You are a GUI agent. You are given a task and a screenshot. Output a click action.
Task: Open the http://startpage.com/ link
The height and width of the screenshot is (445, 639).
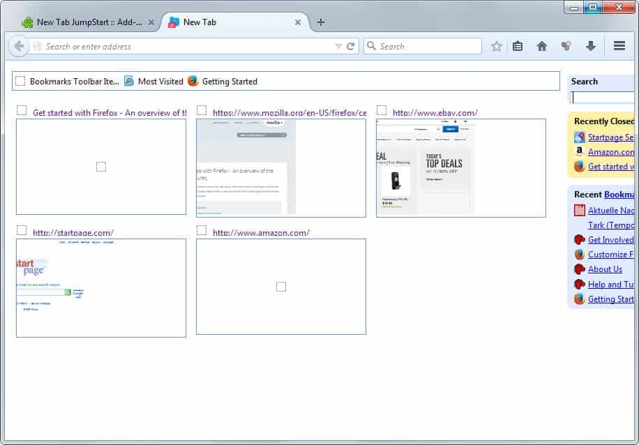[73, 233]
